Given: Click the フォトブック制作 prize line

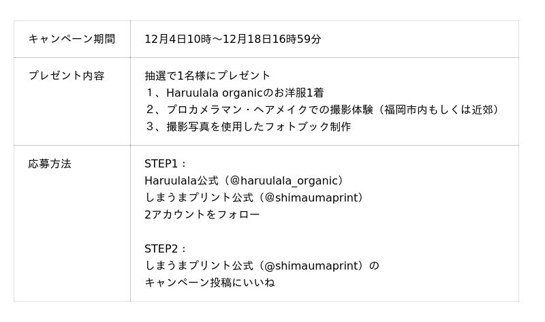Looking at the screenshot, I should (248, 127).
